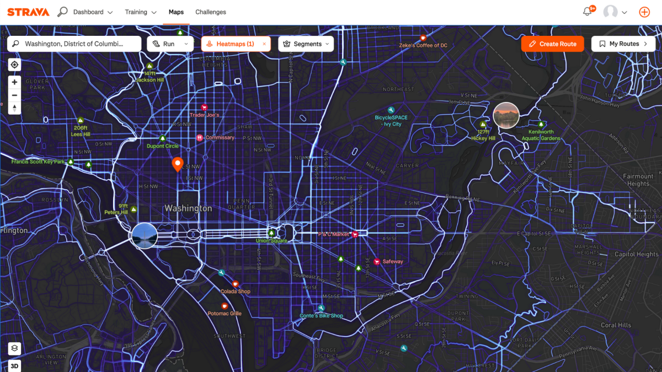Remove the active Heatmaps filter
This screenshot has width=662, height=372.
point(264,44)
